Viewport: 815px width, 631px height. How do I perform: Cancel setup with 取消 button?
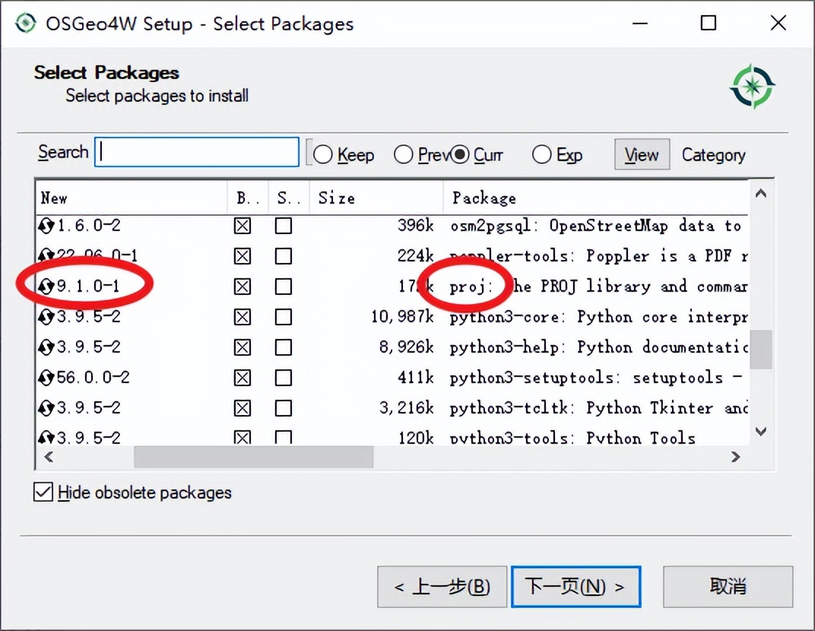point(728,587)
